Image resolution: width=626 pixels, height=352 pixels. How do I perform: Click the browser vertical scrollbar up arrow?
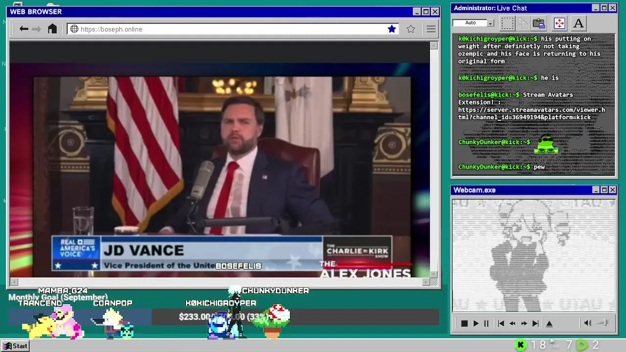click(433, 45)
